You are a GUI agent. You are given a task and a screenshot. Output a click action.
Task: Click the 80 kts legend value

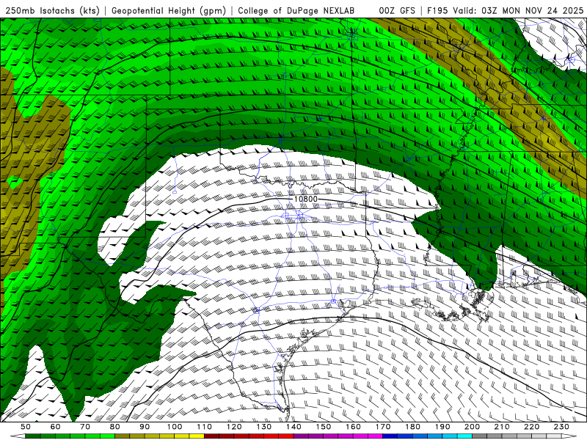[x=114, y=427]
